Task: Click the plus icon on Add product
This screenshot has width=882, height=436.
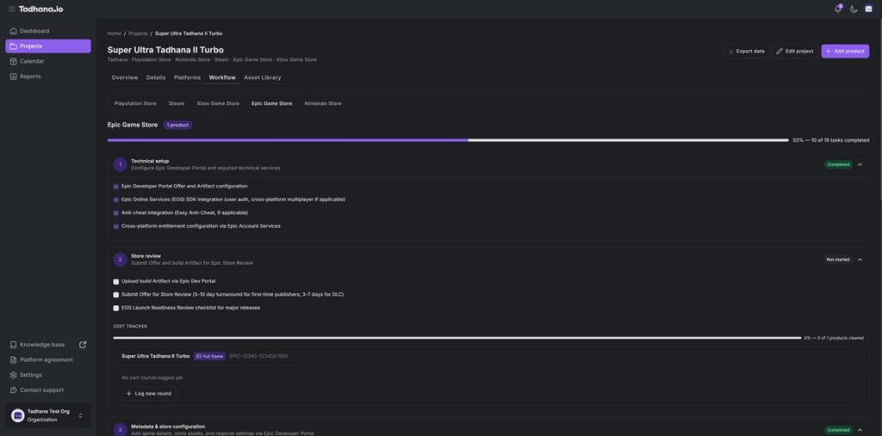Action: click(x=828, y=51)
